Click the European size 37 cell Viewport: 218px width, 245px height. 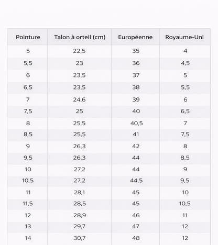point(136,75)
